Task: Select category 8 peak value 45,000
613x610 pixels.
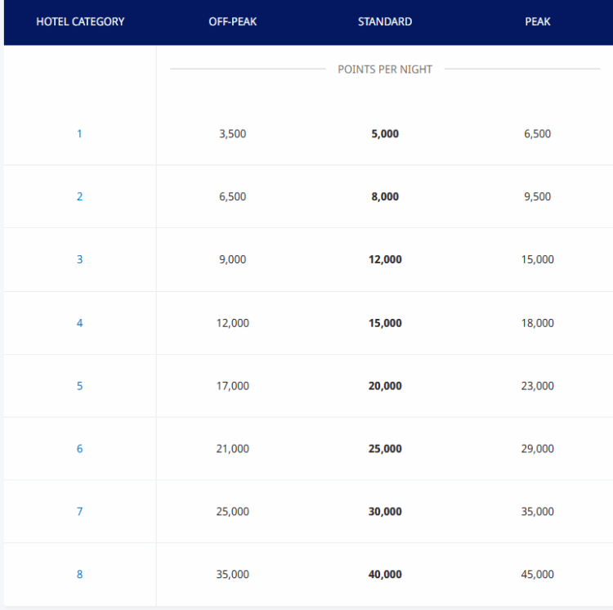Action: 538,574
